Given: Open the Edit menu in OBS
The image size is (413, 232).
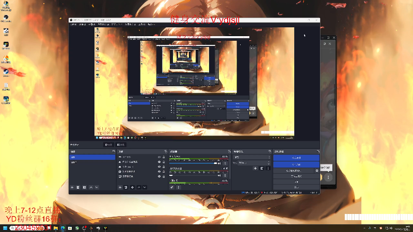Looking at the screenshot, I should 83,24.
